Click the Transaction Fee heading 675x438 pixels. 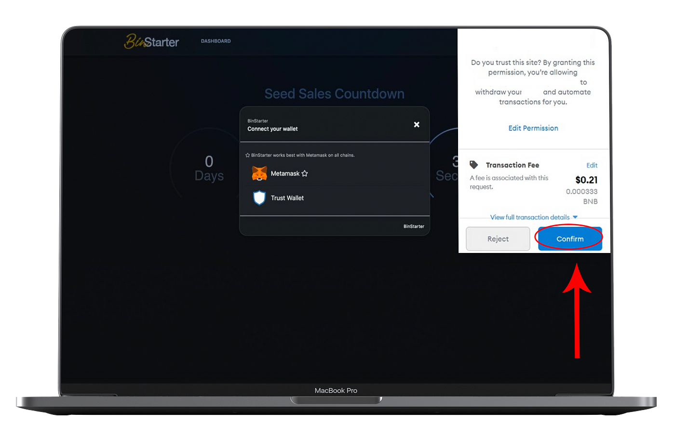tap(513, 165)
